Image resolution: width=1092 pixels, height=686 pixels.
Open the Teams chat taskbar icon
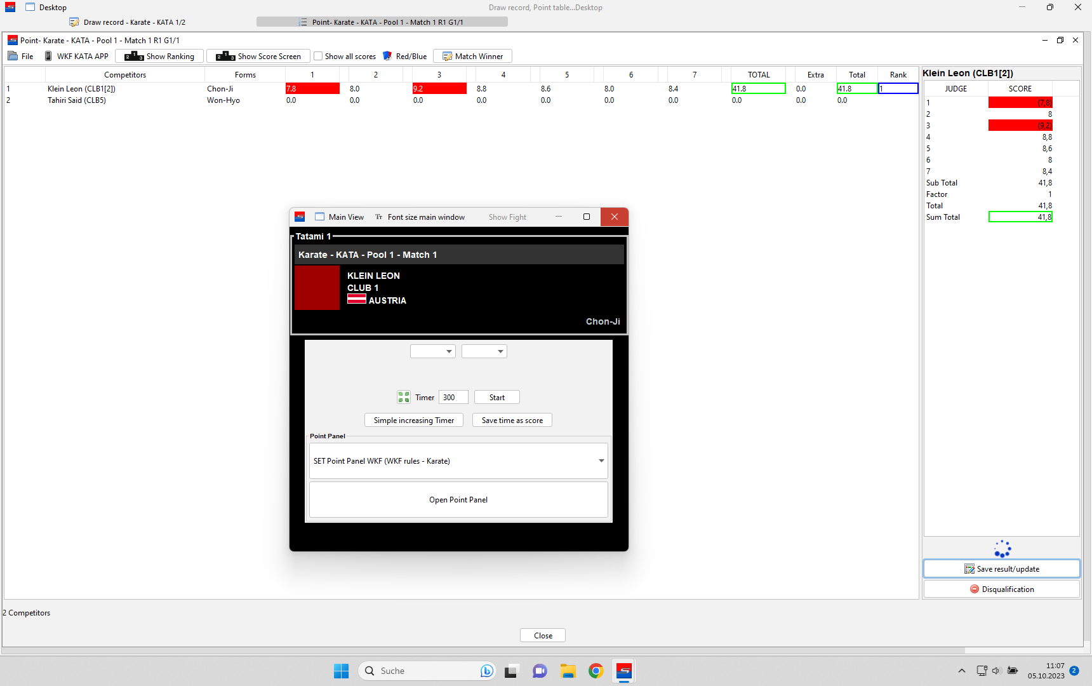click(540, 671)
